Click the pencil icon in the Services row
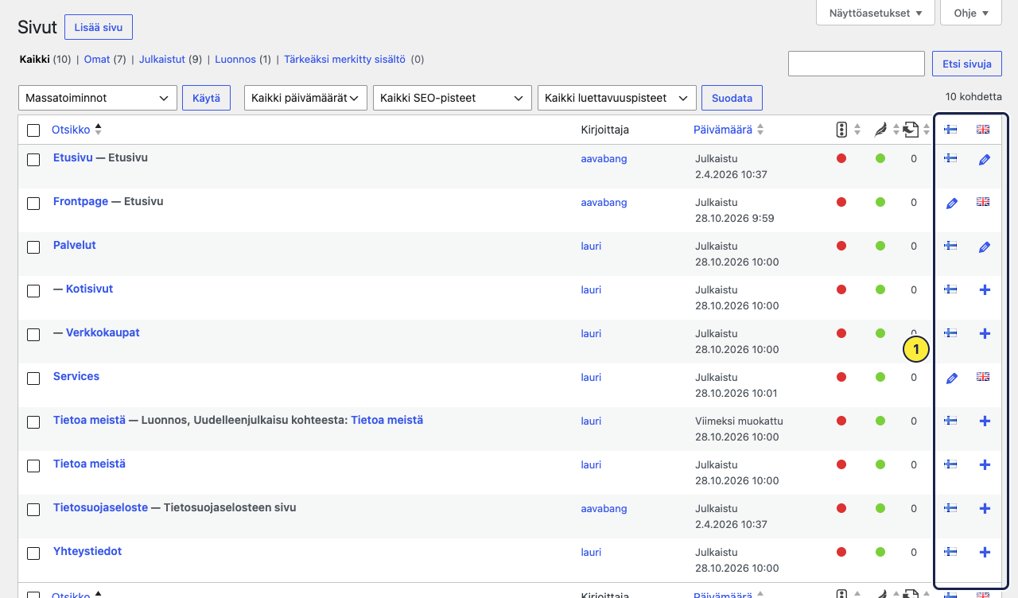This screenshot has height=598, width=1018. (x=951, y=378)
